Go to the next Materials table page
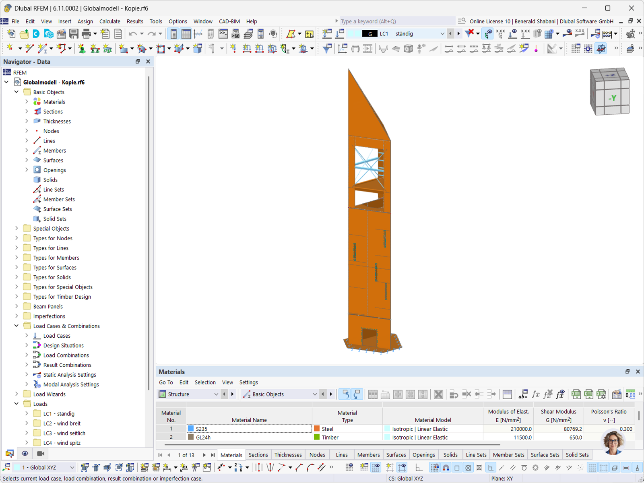 [x=205, y=455]
